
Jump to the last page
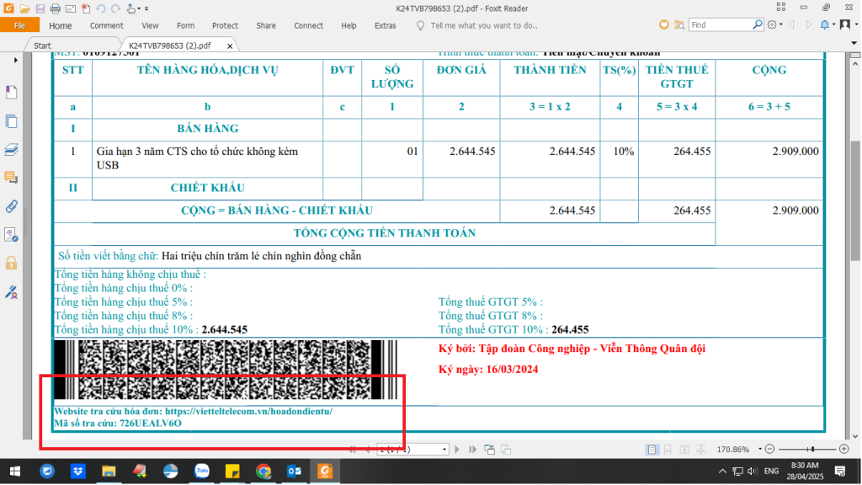(x=472, y=450)
